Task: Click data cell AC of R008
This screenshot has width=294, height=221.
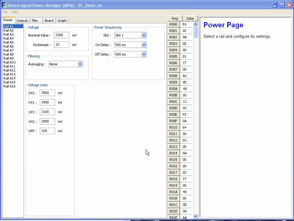Action: click(x=186, y=76)
